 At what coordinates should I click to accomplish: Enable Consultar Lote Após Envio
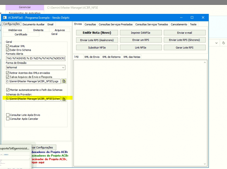coord(8,115)
